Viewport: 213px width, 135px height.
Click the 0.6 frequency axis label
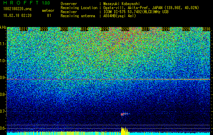click(3, 128)
